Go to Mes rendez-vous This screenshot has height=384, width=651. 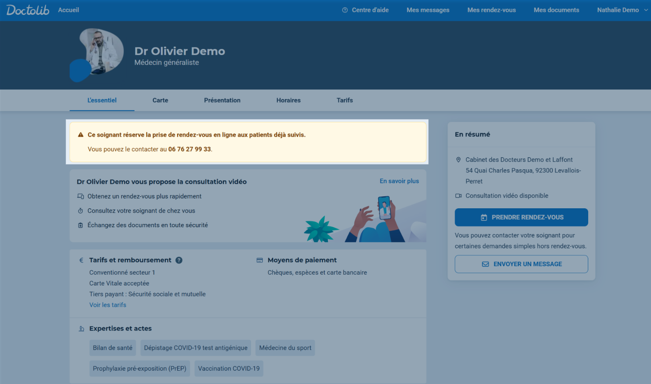(491, 10)
